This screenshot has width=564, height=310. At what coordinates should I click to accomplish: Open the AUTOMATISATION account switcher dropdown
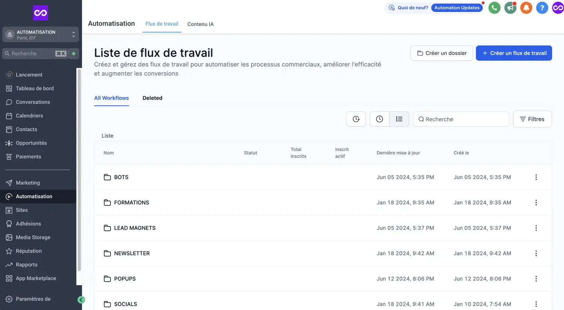[x=41, y=35]
